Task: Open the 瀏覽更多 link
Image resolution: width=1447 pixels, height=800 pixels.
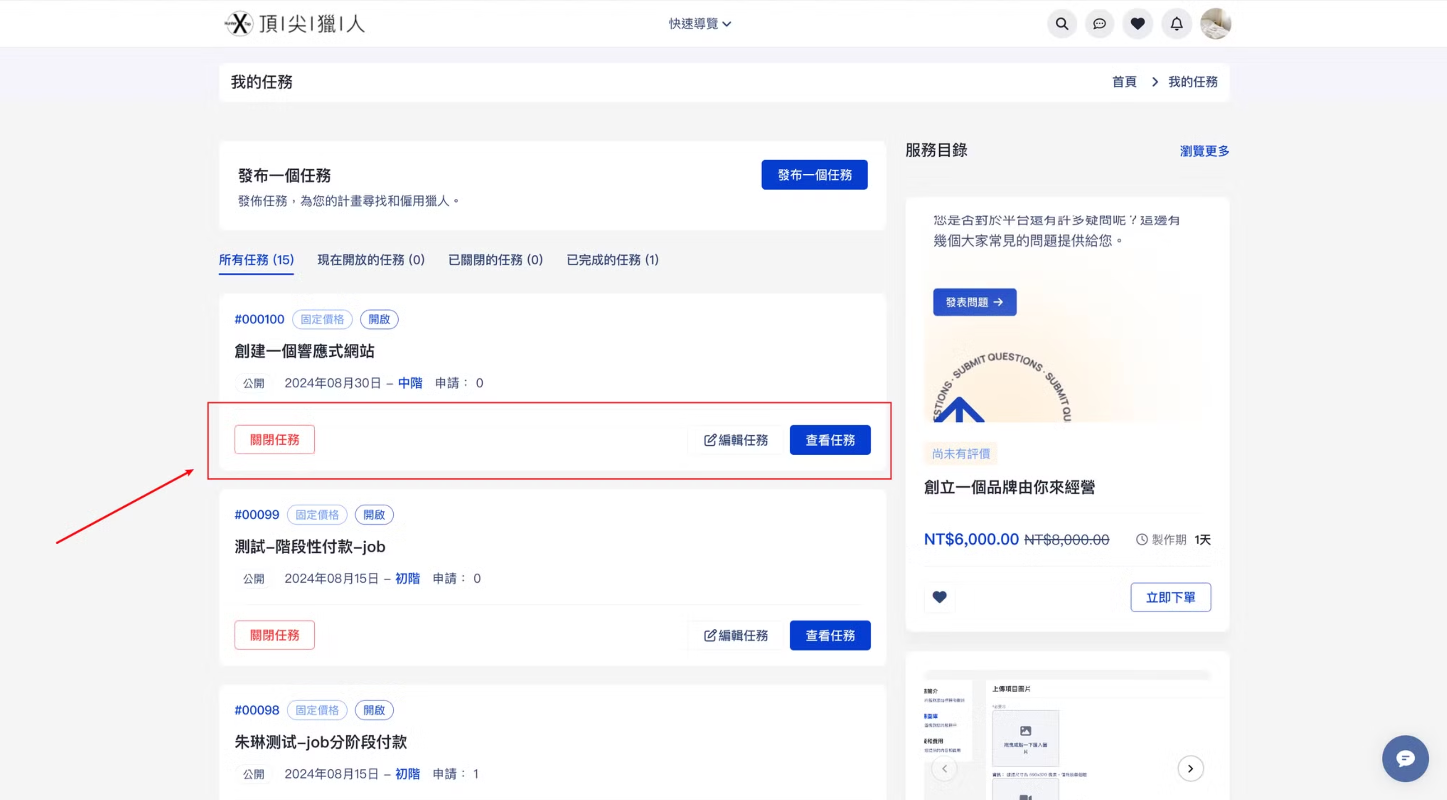Action: tap(1204, 151)
